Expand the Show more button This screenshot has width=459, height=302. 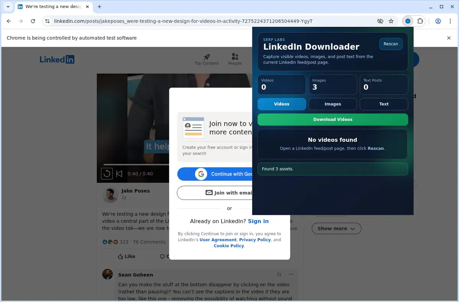click(x=336, y=229)
